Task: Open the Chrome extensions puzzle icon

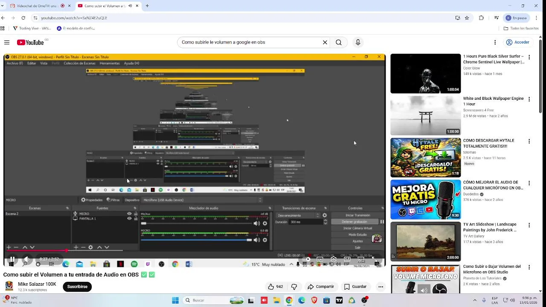Action: 481,18
